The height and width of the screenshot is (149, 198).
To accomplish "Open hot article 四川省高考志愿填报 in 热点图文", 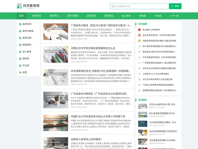I will 163,113.
